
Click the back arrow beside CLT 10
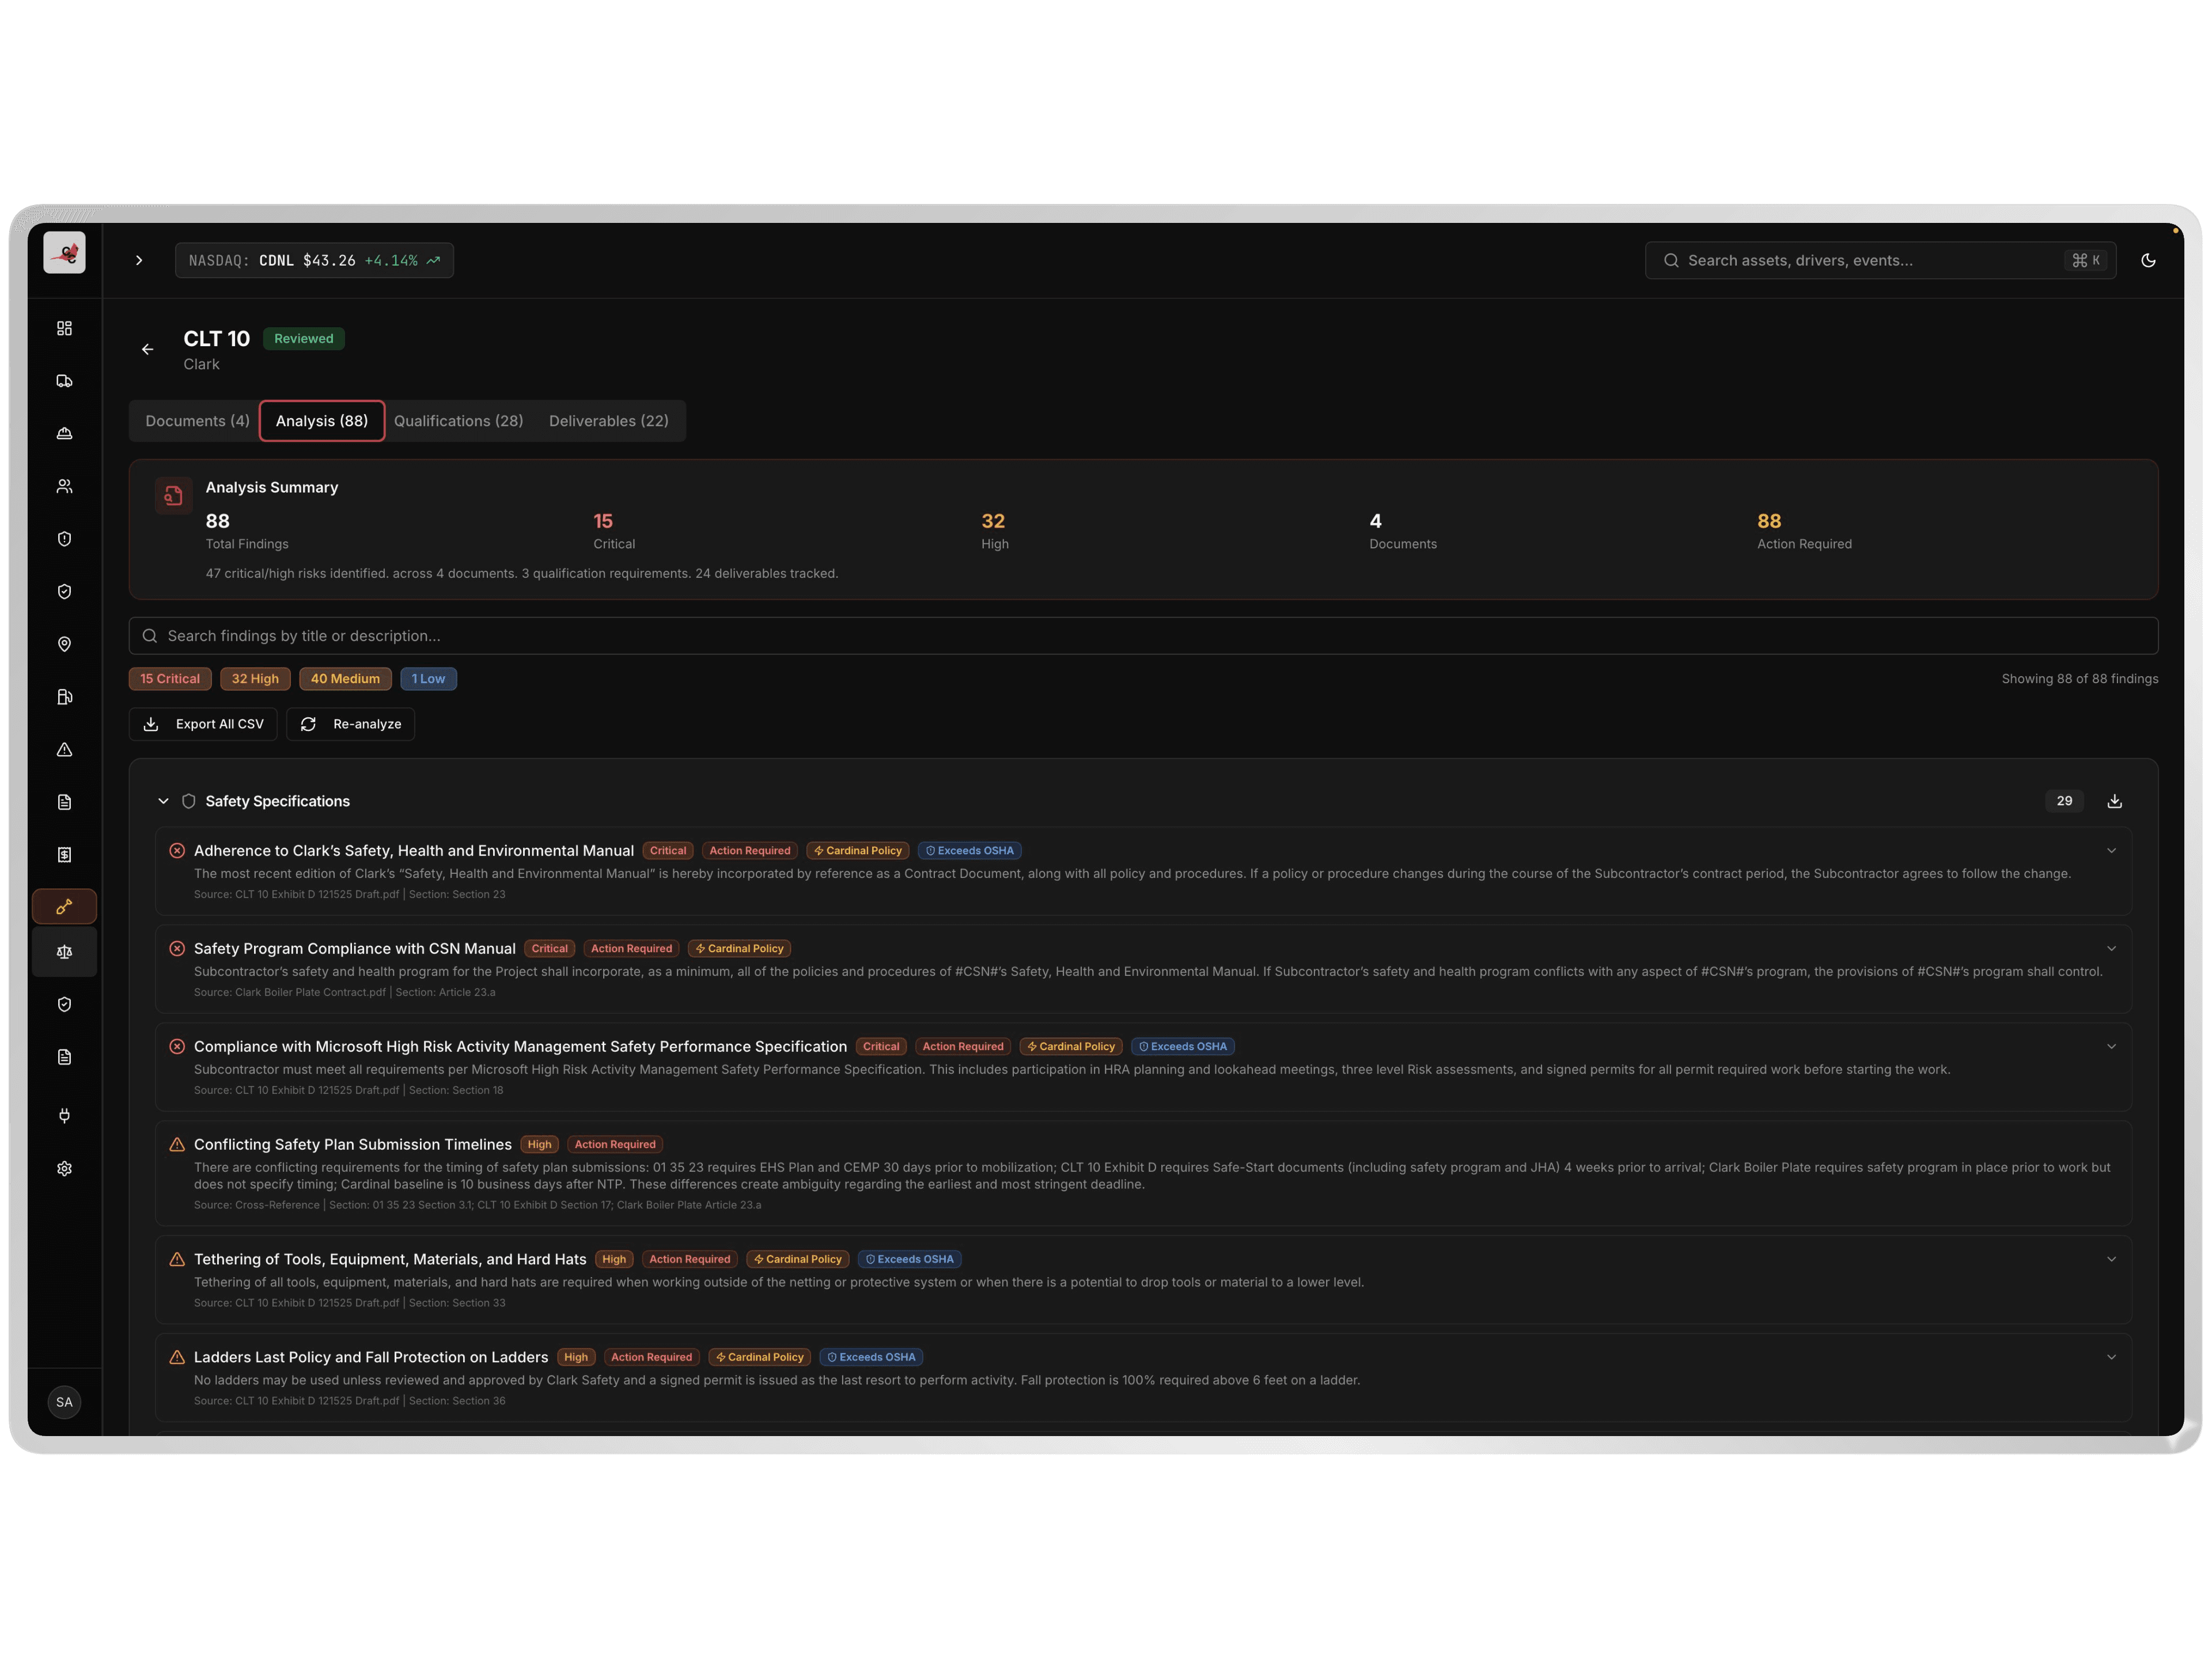147,349
